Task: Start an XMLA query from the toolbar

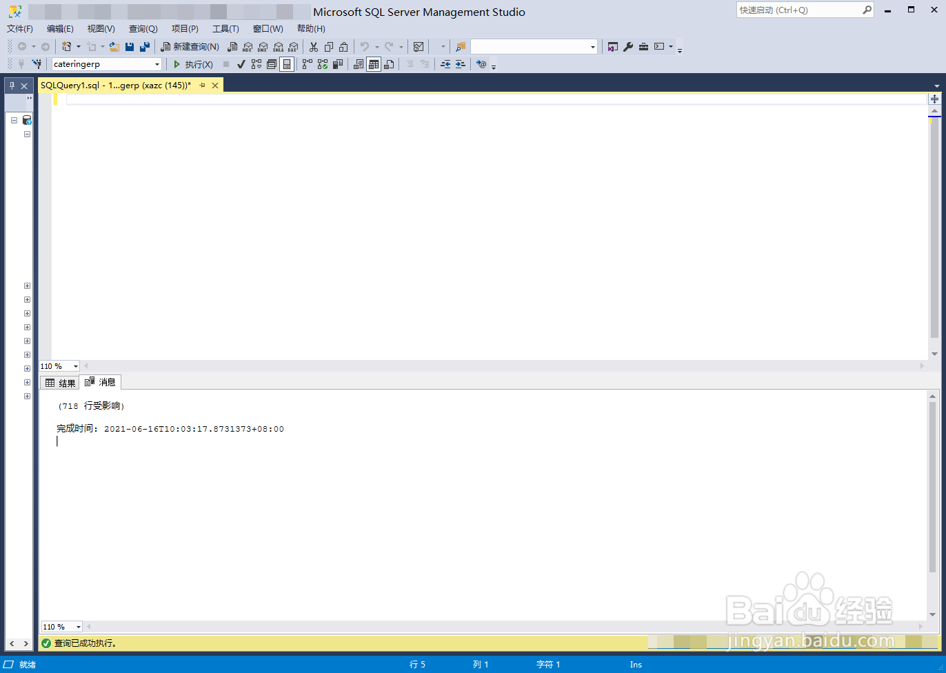Action: point(278,47)
